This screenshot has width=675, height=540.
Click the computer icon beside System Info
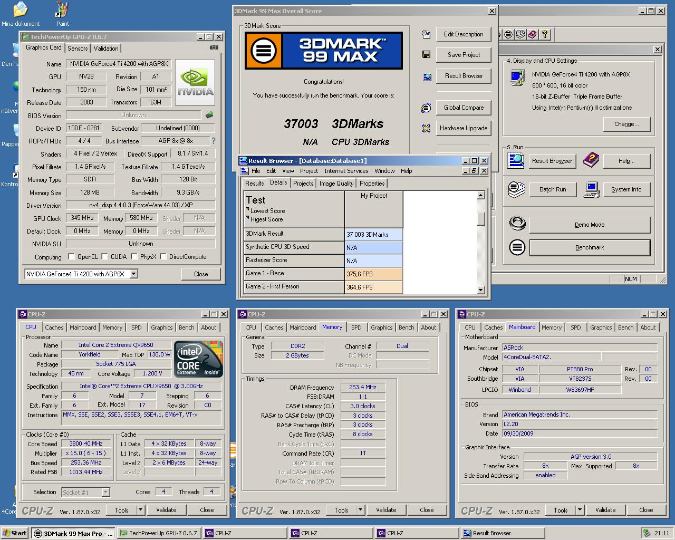[x=592, y=190]
